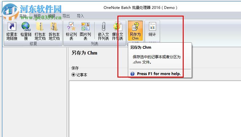The width and height of the screenshot is (241, 137).
Task: Switch to the 导入 ribbon tab
Action: (80, 16)
